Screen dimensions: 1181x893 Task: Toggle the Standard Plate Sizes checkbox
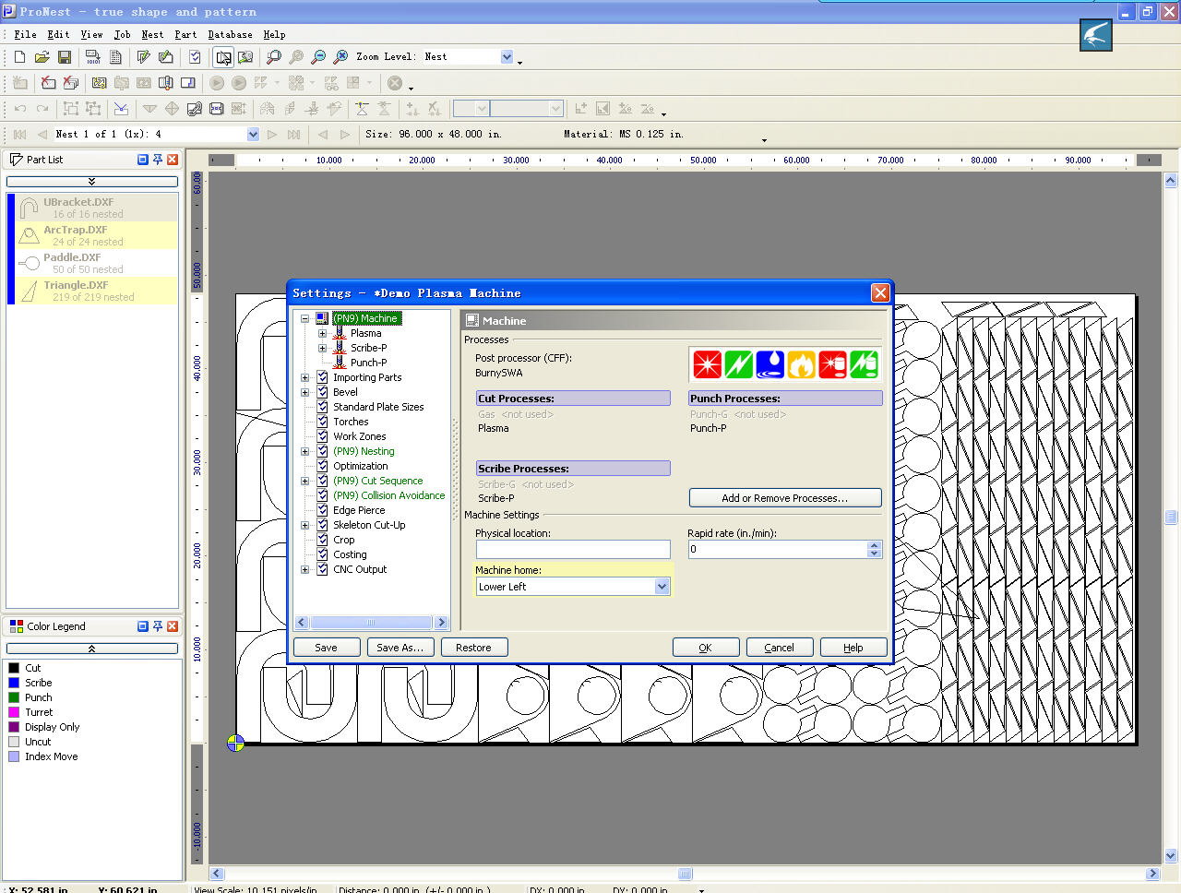pos(322,407)
